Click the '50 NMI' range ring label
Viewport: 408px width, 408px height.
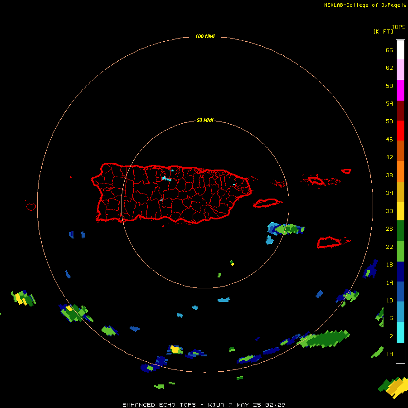pyautogui.click(x=205, y=120)
